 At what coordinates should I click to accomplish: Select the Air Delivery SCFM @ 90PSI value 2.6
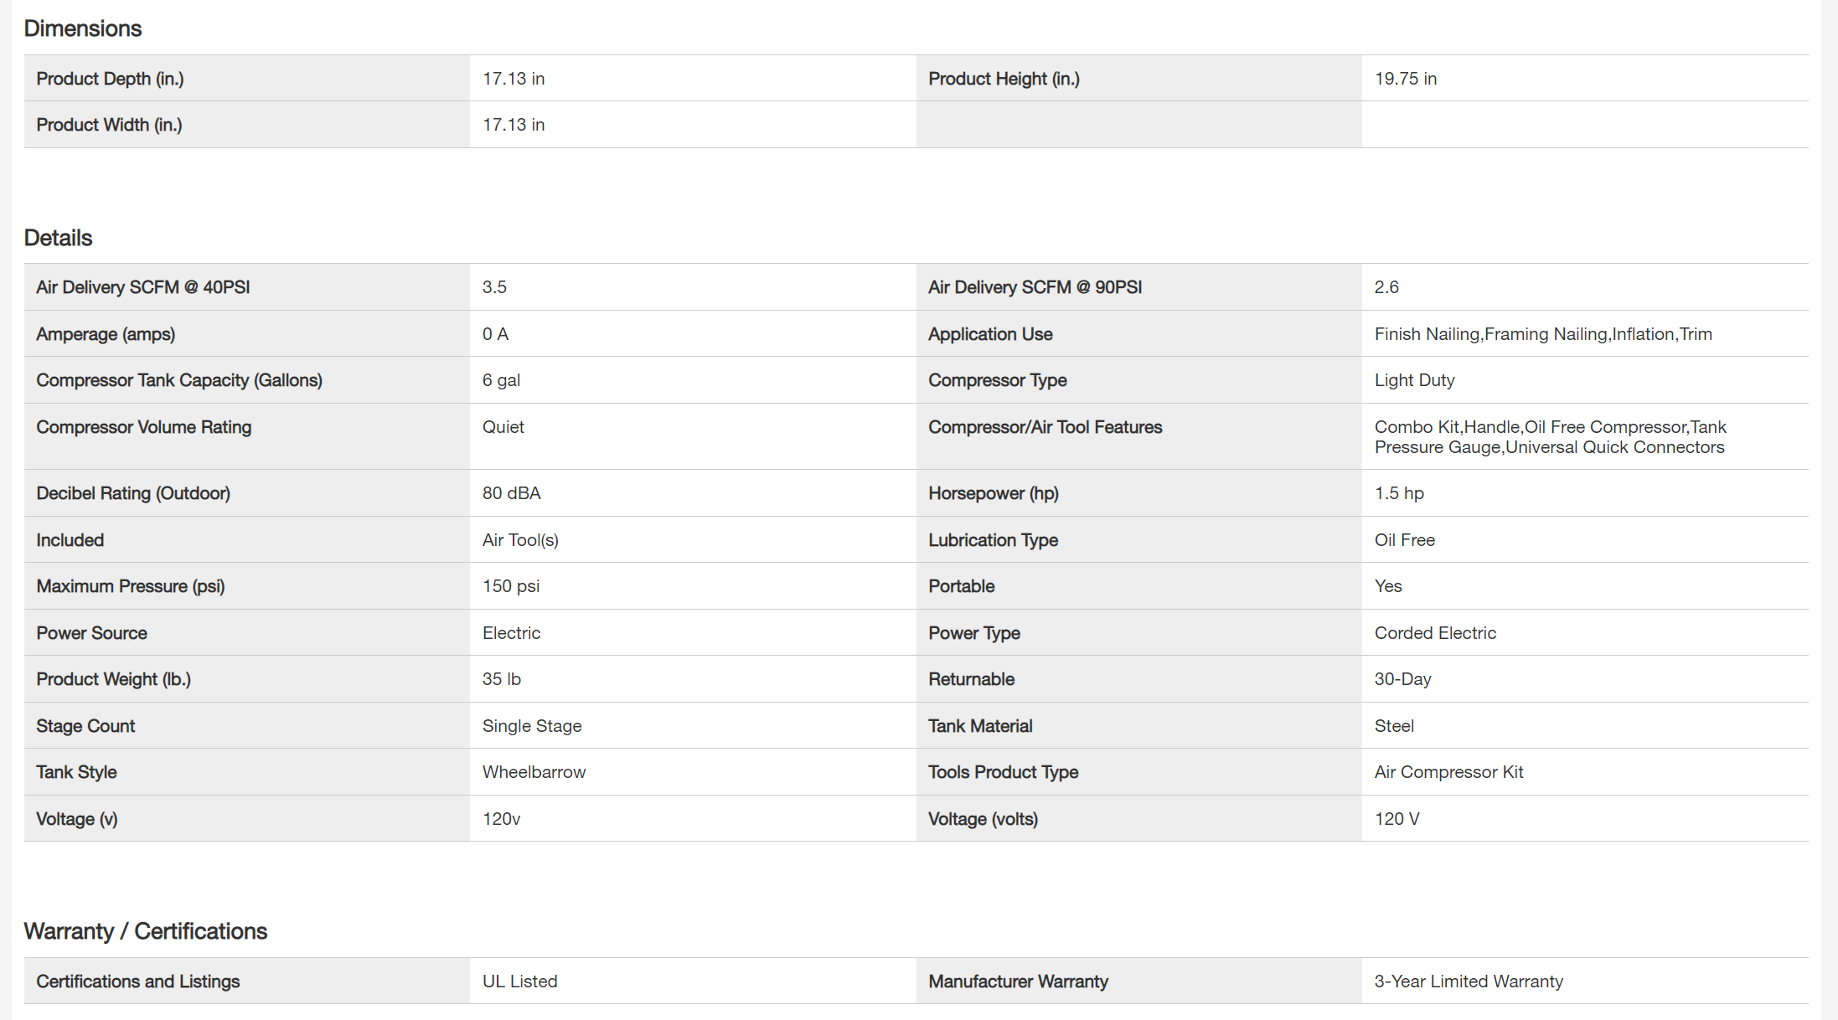(x=1386, y=287)
